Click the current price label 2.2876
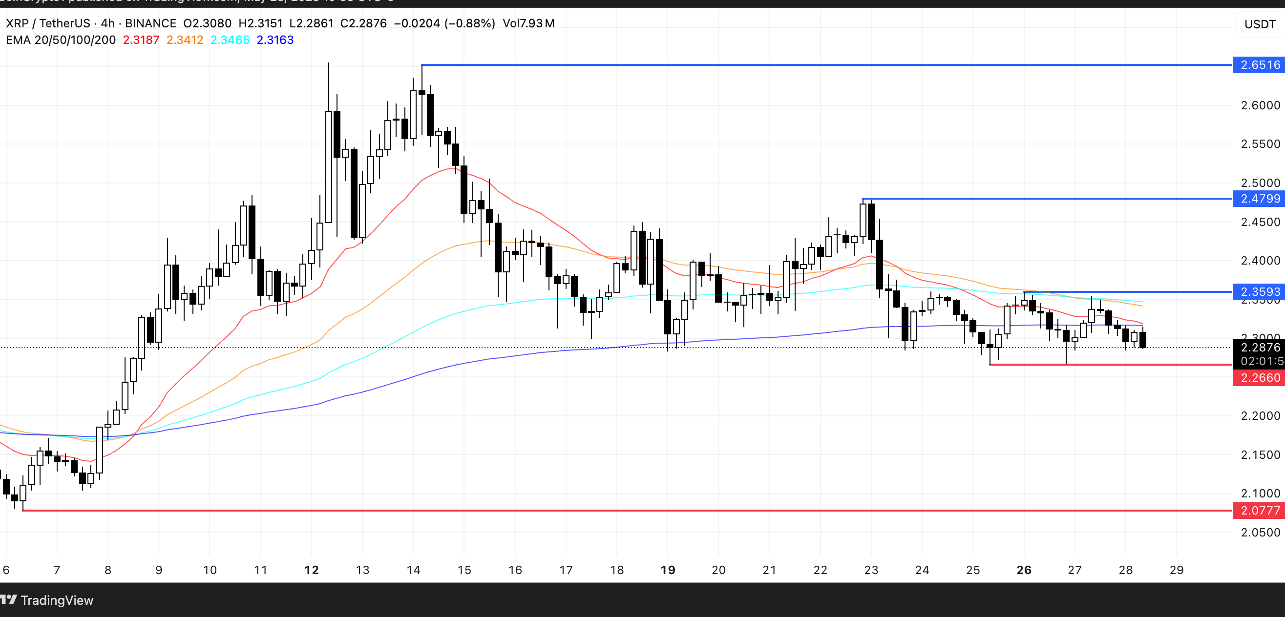This screenshot has width=1285, height=617. (x=1261, y=348)
